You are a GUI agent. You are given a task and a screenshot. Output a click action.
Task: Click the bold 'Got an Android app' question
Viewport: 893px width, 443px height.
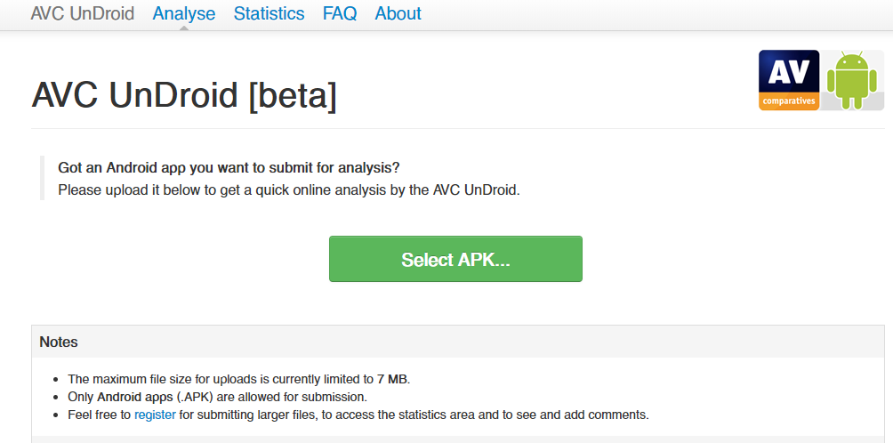(x=229, y=167)
